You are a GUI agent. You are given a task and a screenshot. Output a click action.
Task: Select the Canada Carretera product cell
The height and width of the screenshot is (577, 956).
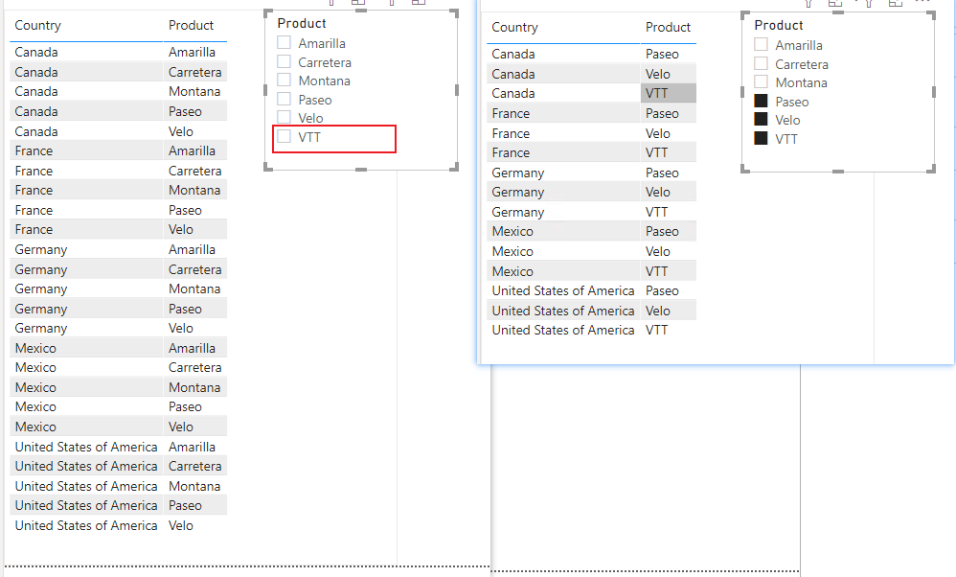[x=195, y=72]
